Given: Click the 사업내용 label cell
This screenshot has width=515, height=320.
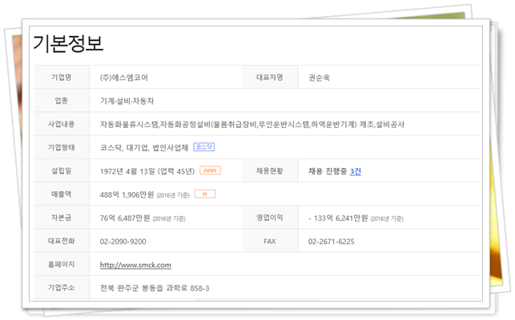Looking at the screenshot, I should point(62,124).
